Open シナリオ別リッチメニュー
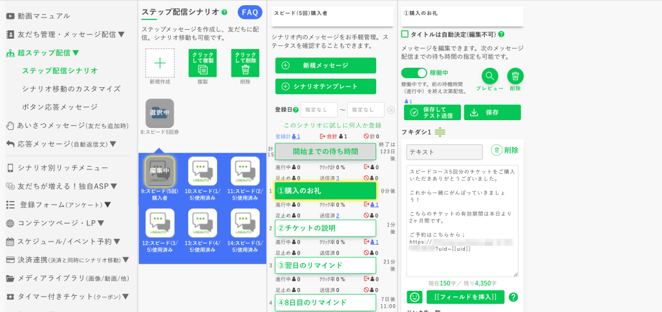This screenshot has height=312, width=662. point(58,168)
